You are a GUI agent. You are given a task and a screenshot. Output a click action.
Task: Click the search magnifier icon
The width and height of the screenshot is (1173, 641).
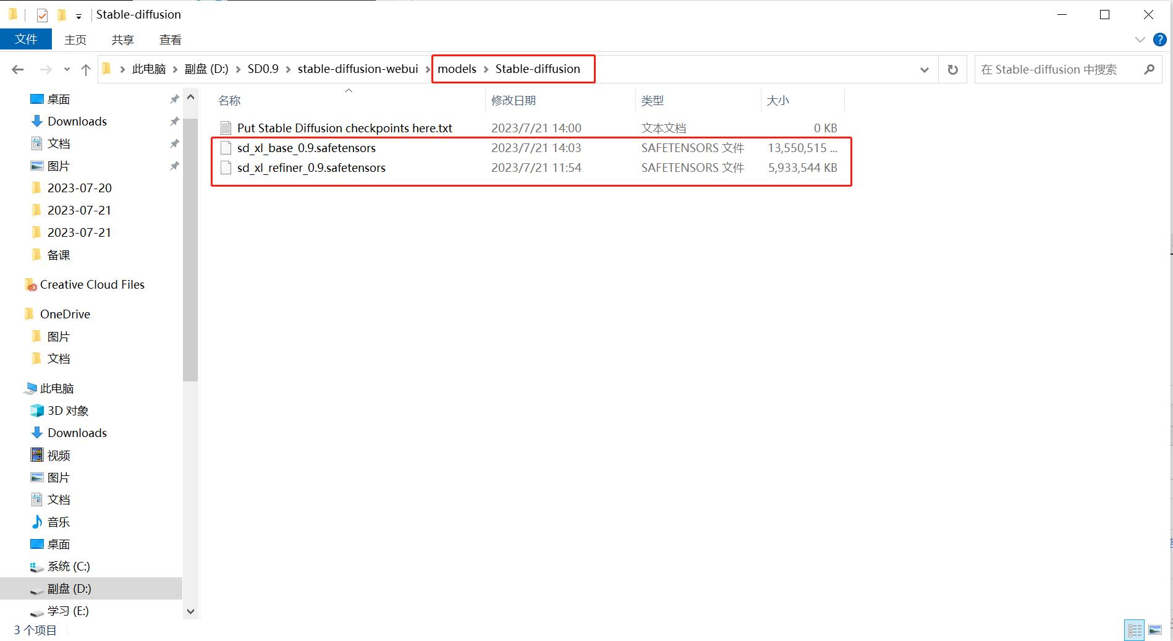click(1149, 69)
